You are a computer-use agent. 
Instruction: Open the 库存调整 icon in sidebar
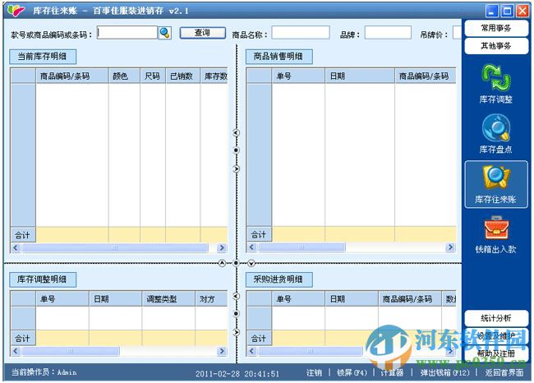[496, 84]
